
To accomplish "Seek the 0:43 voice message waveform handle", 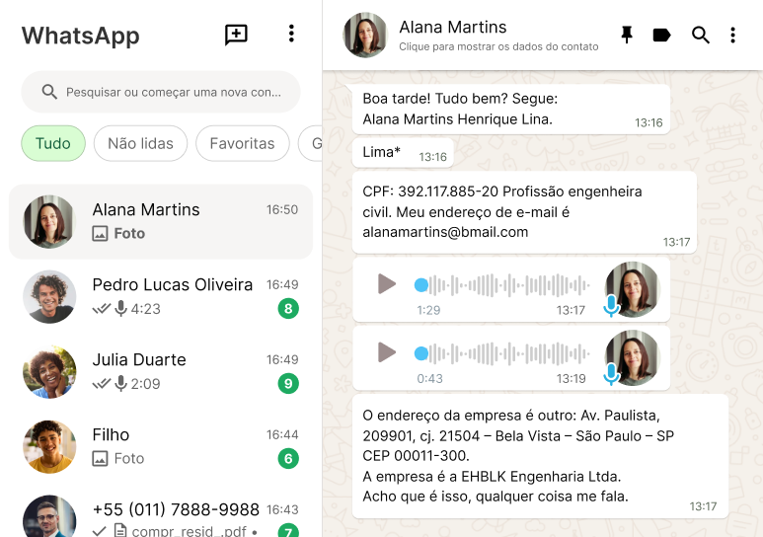I will (420, 353).
